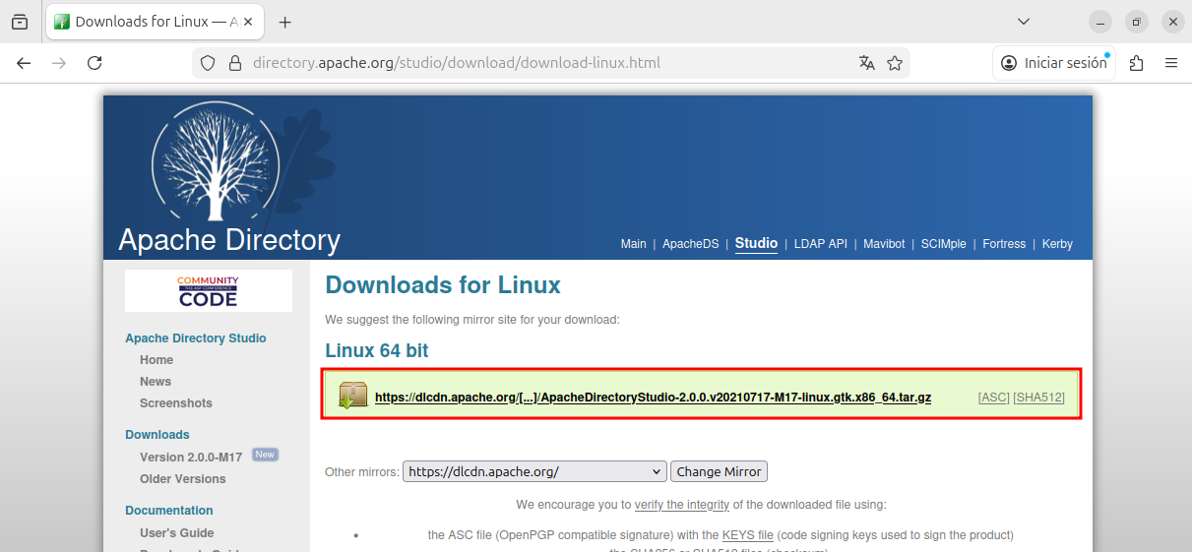
Task: Bookmark this page with the star icon
Action: tap(895, 63)
